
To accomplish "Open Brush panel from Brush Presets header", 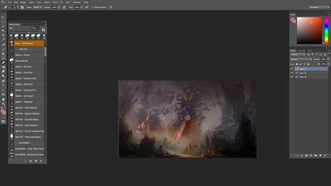I will 43,30.
